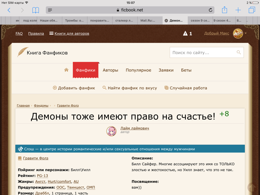
Task: Open the Hurt/comfort genre link
Action: point(59,181)
